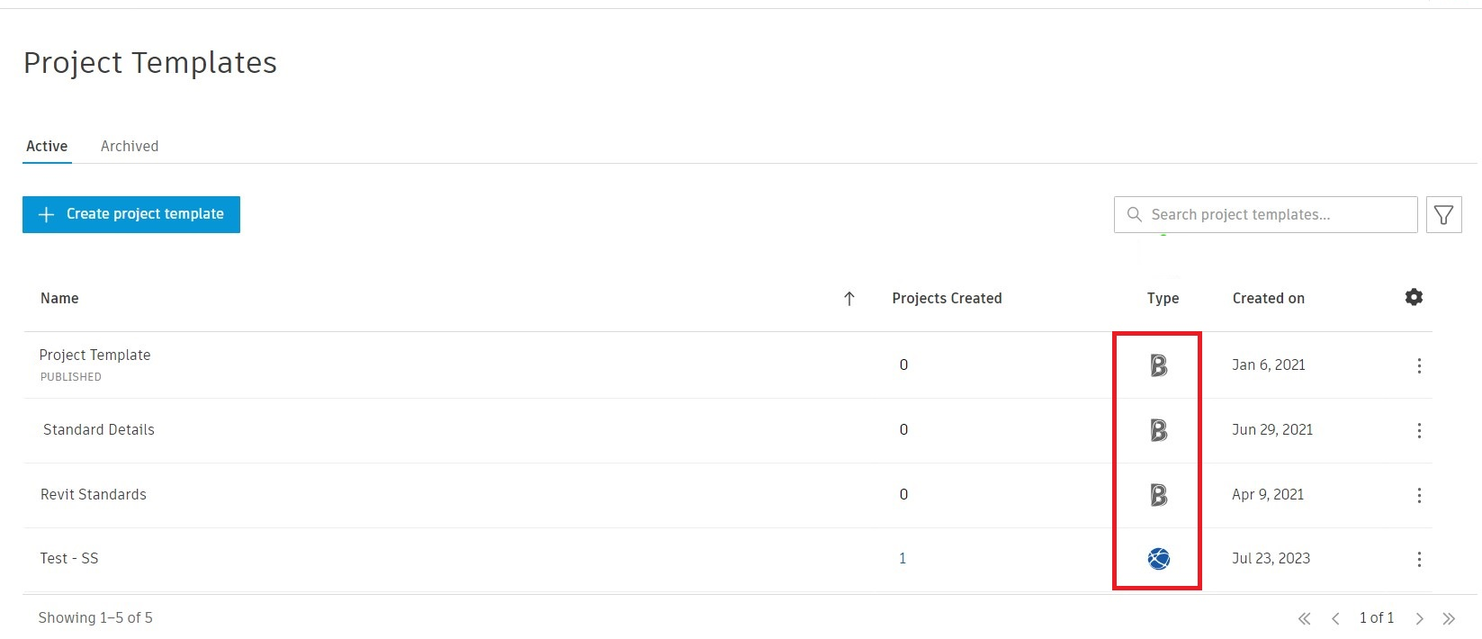Open the projects created link for Test - SS
The image size is (1482, 639).
pos(903,558)
